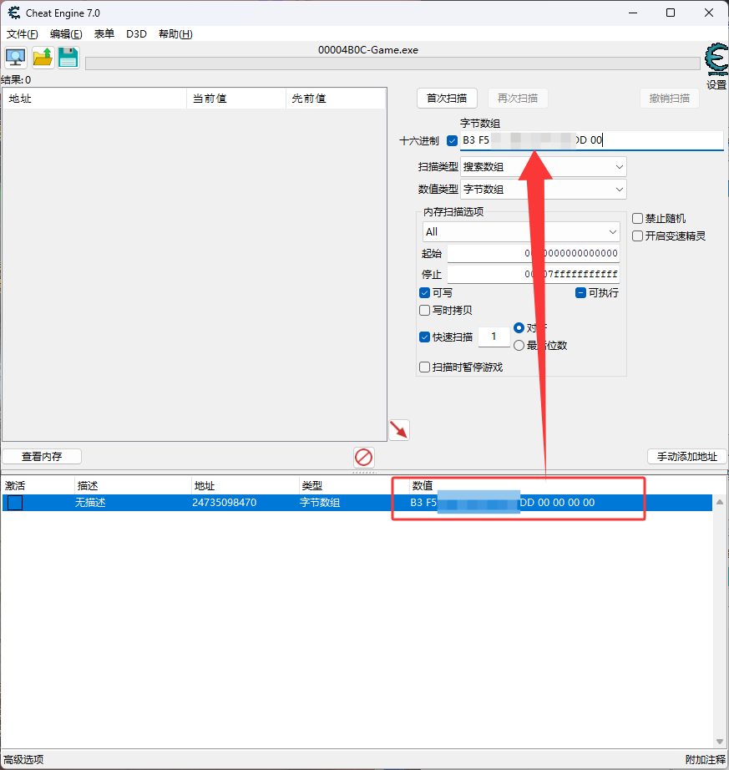Select the 字节数组 type cell in the row
The image size is (729, 770).
click(320, 503)
